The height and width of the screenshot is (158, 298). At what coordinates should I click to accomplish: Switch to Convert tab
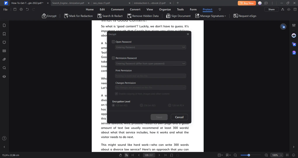pyautogui.click(x=135, y=10)
